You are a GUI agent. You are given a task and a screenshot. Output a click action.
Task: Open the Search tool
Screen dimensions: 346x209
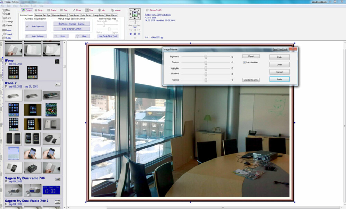[x=7, y=34]
